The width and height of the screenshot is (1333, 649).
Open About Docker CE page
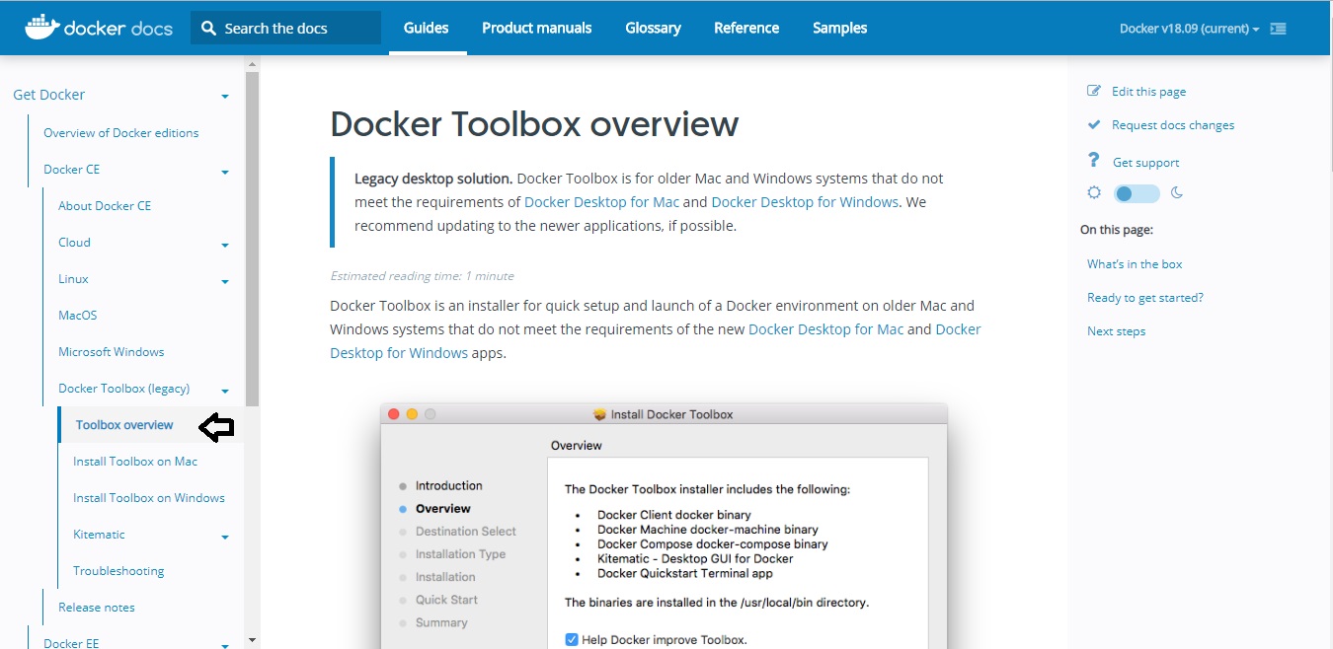point(105,205)
